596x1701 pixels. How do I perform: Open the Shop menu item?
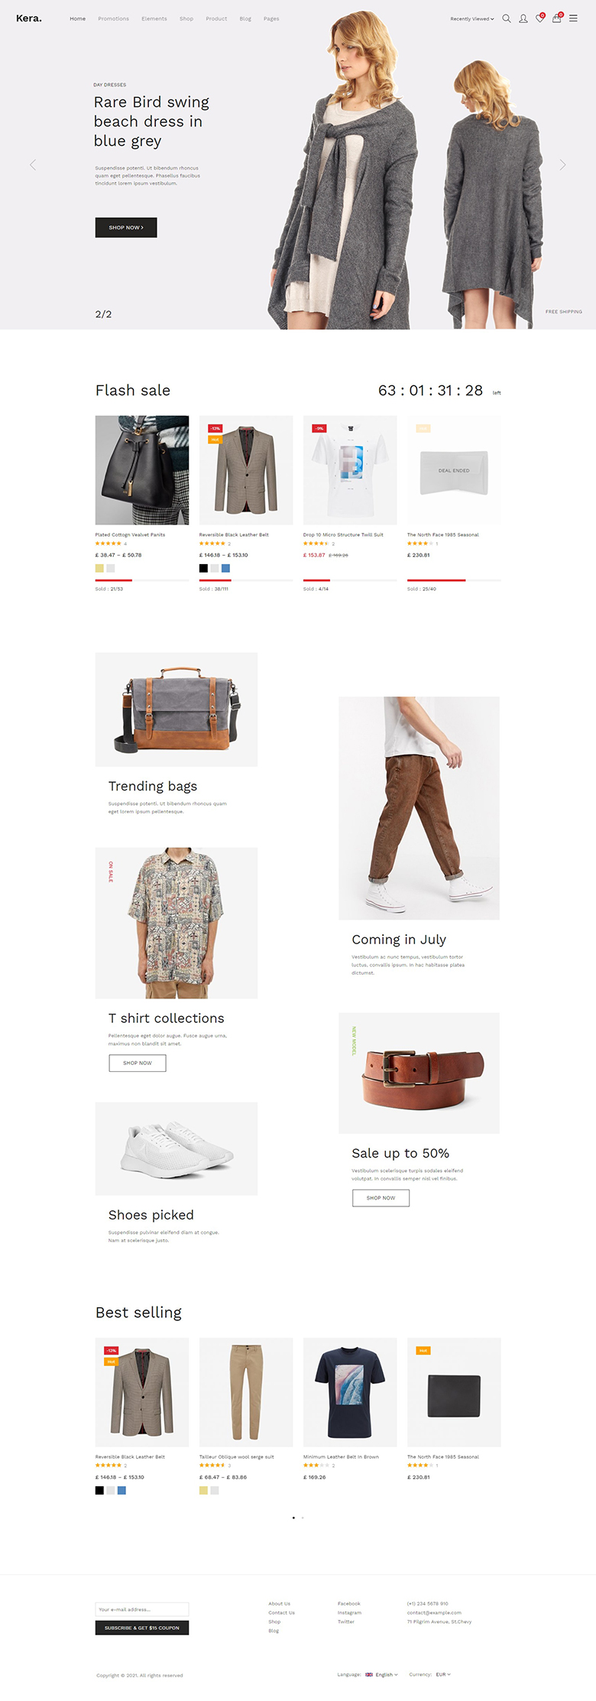[x=186, y=18]
